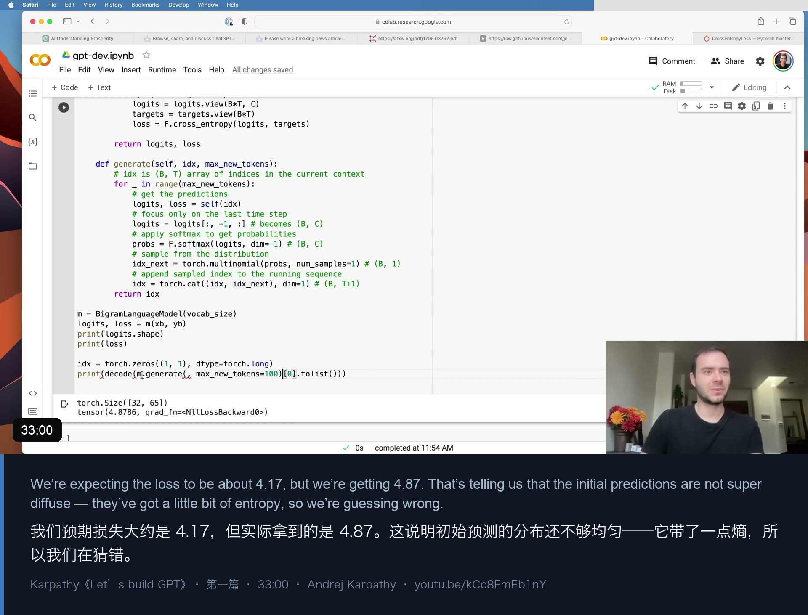Copy link to cell icon

point(713,106)
